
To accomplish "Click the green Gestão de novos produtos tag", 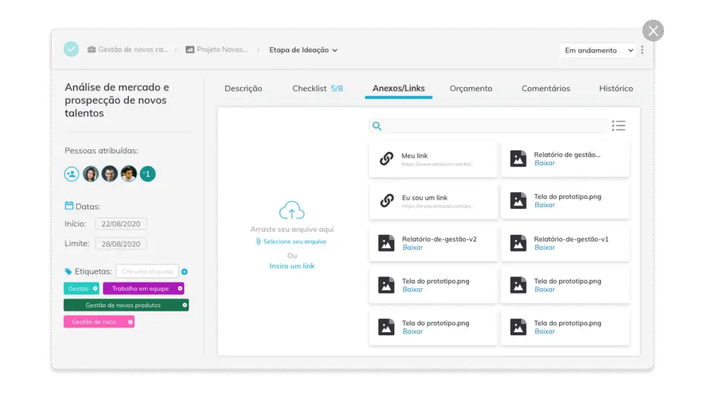I will pos(124,305).
